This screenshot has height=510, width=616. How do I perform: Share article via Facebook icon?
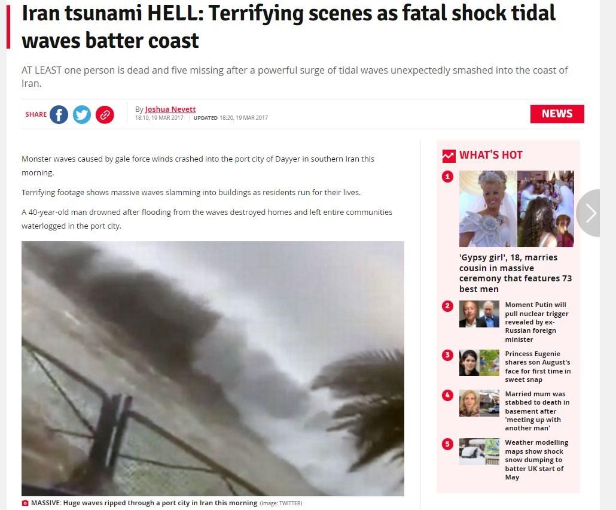tap(59, 114)
